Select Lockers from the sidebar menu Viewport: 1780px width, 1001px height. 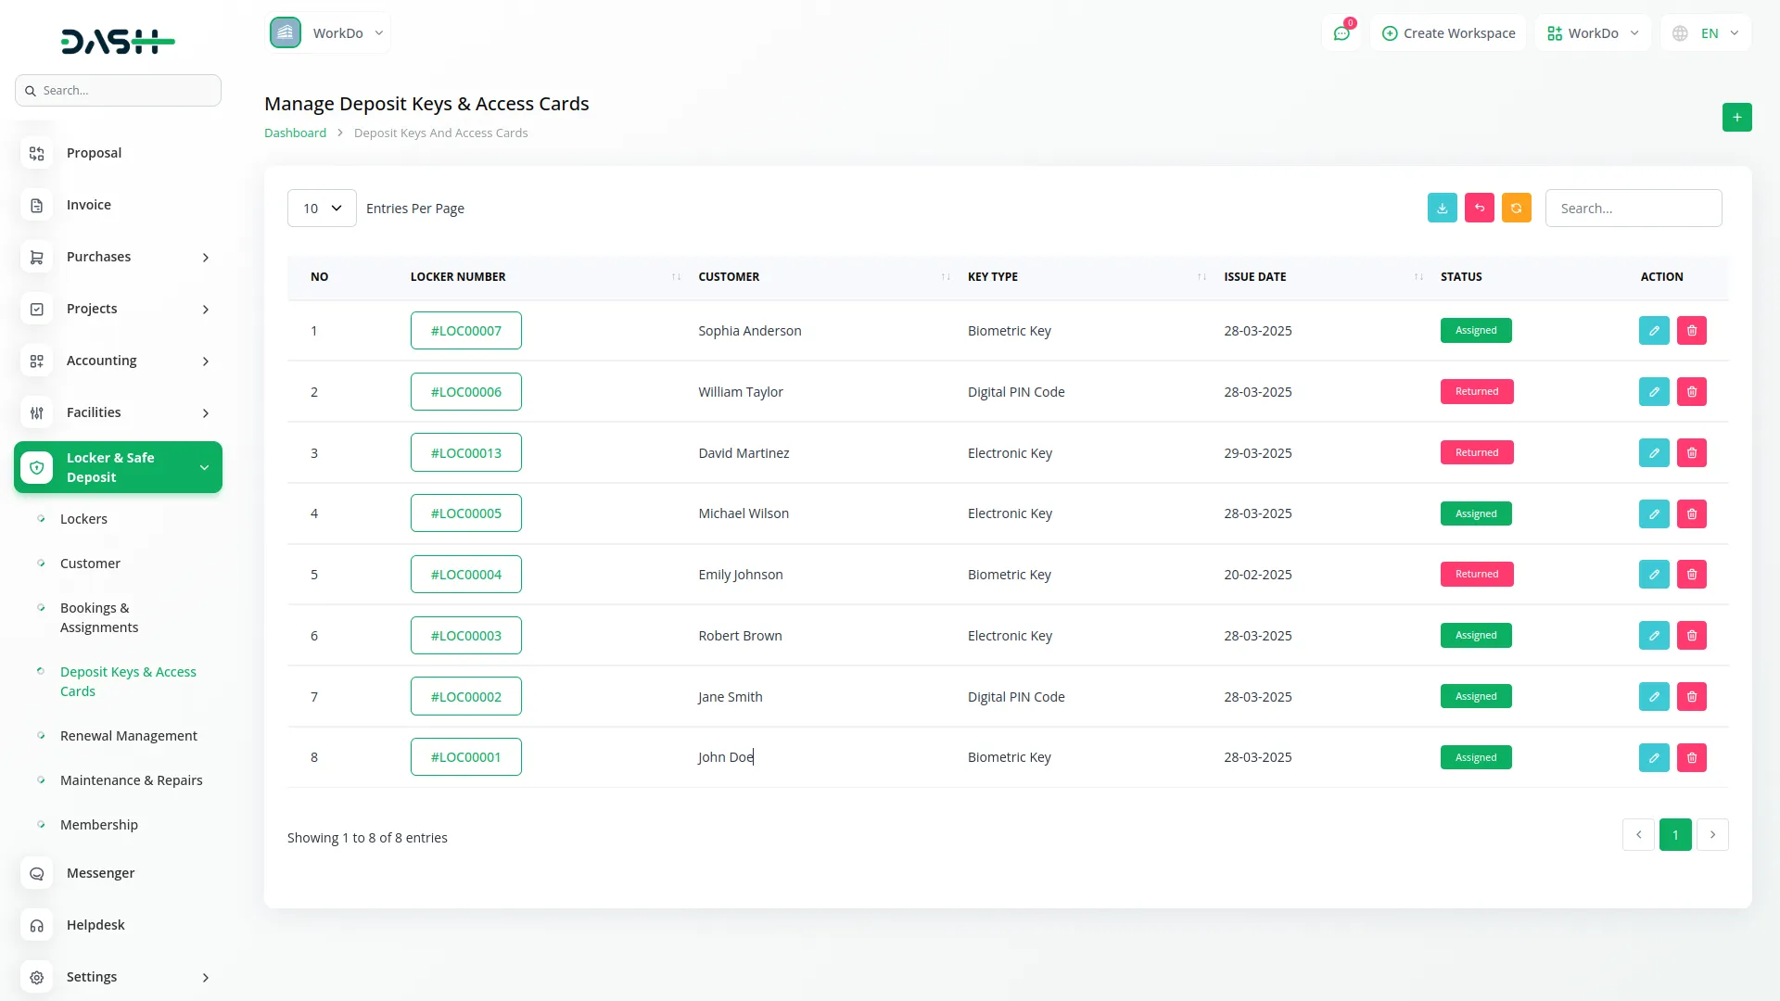click(x=84, y=519)
